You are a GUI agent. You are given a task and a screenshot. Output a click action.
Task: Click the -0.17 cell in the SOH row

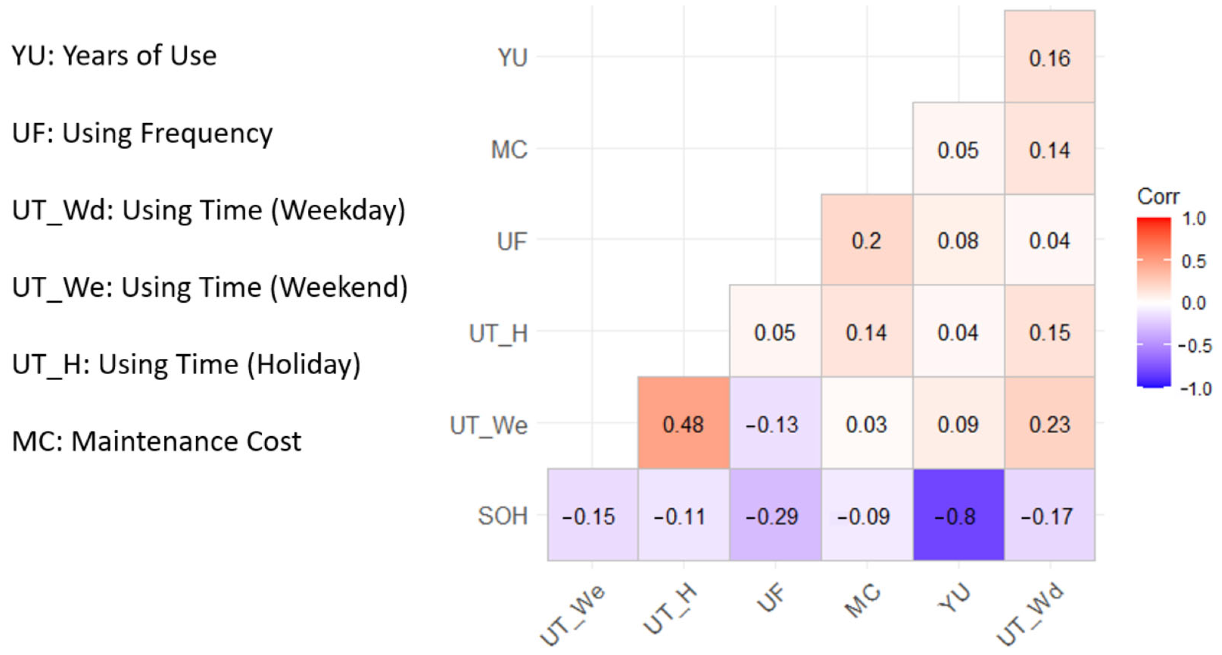click(1049, 515)
